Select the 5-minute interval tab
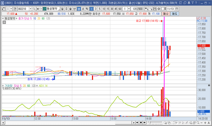Viewport: 212px width, 126px height. 99,9
